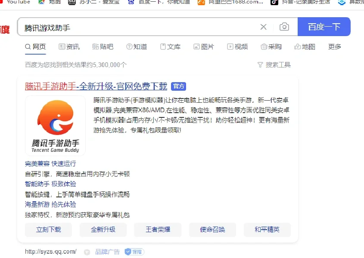Open the 更多 dropdown for more search categories
The image size is (364, 258).
click(x=334, y=47)
